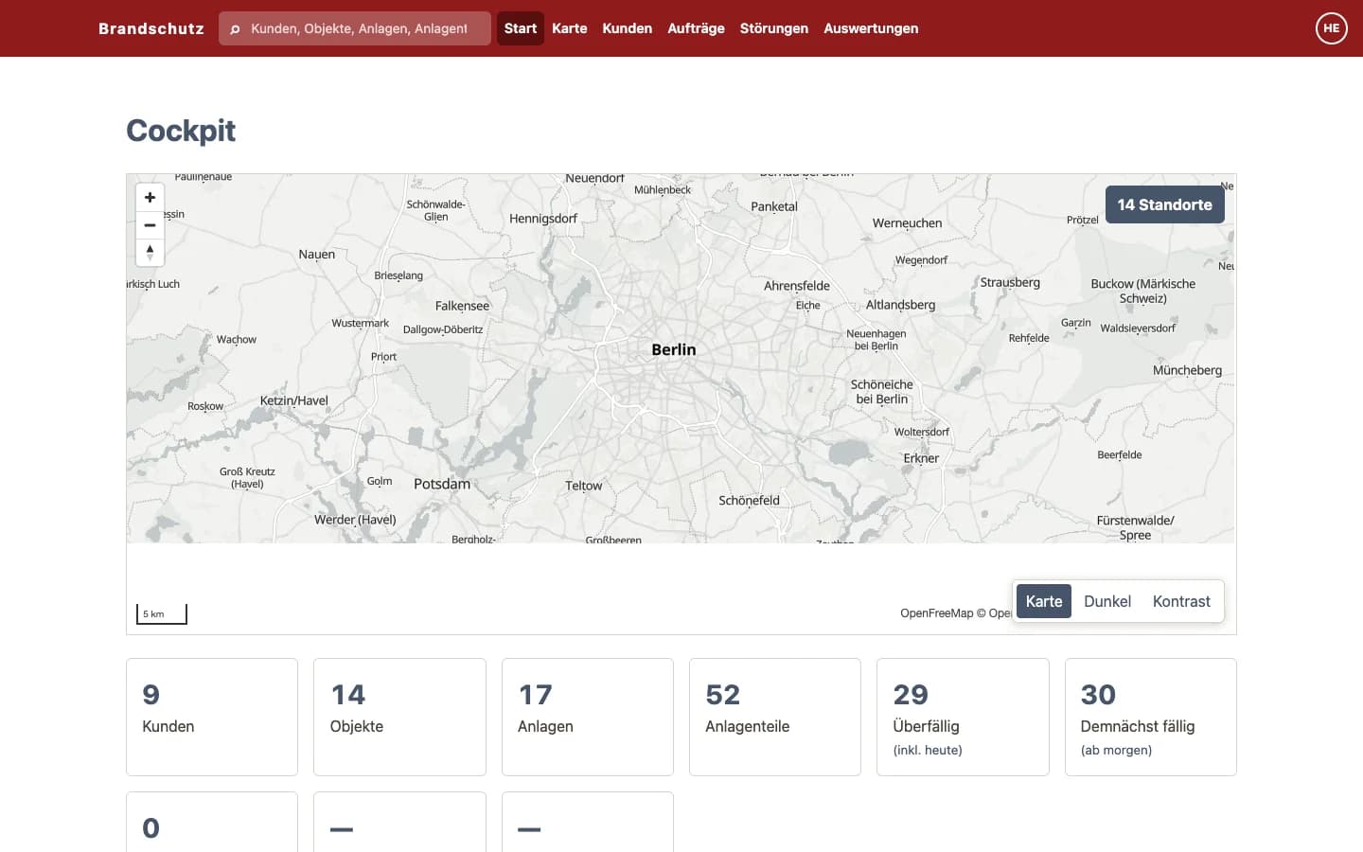The image size is (1363, 852).
Task: Open the 14 Objekte card
Action: pos(399,717)
